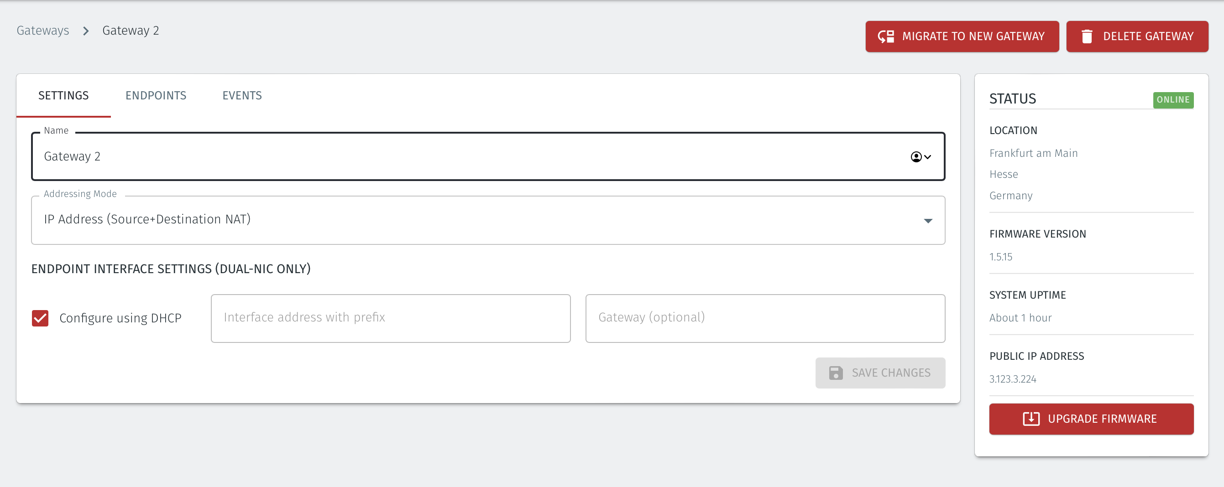Click the migrate icon on Migrate button

pos(886,36)
